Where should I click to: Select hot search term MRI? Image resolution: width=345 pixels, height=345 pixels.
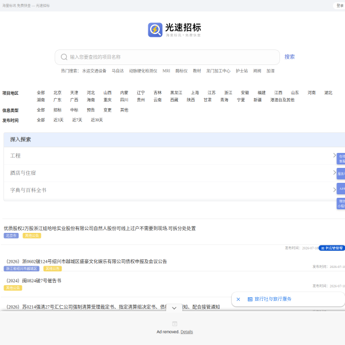point(166,71)
